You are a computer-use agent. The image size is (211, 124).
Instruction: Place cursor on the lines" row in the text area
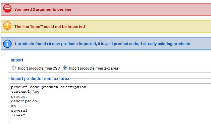(18, 115)
